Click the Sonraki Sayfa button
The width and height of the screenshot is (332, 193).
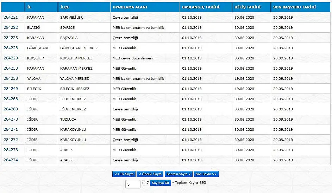(178, 174)
